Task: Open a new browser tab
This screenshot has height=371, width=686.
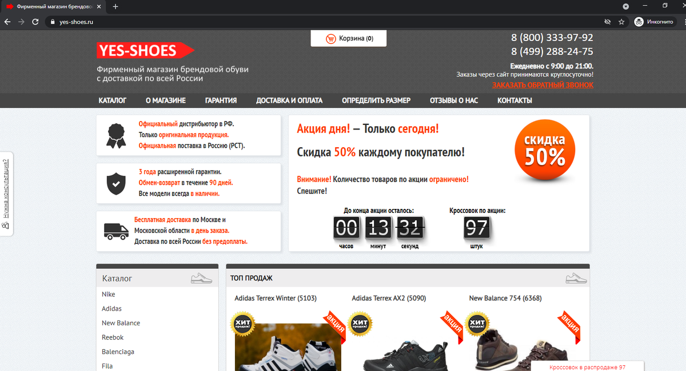Action: click(115, 6)
